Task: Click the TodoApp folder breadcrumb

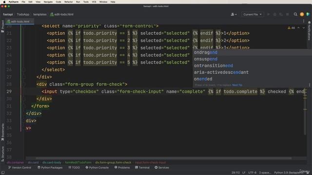Action: 23,14
